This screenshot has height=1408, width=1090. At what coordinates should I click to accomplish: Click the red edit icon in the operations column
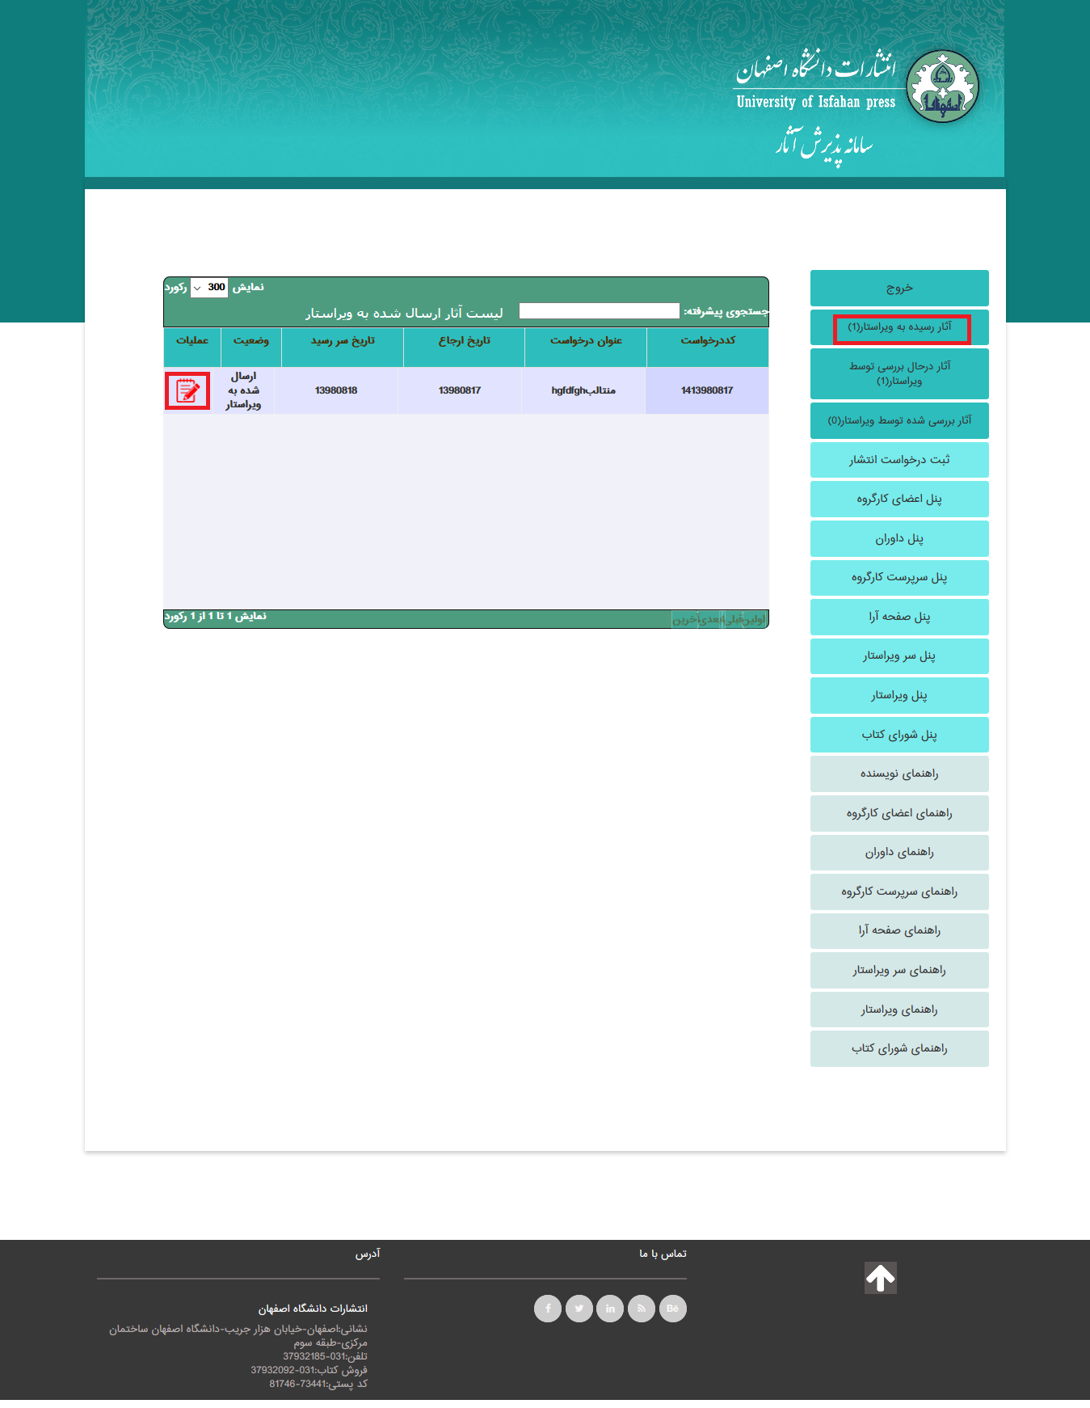point(187,391)
